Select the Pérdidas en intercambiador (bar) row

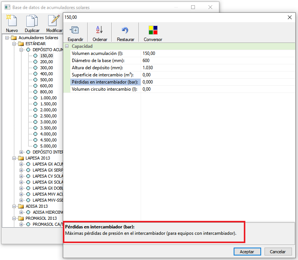[x=105, y=82]
